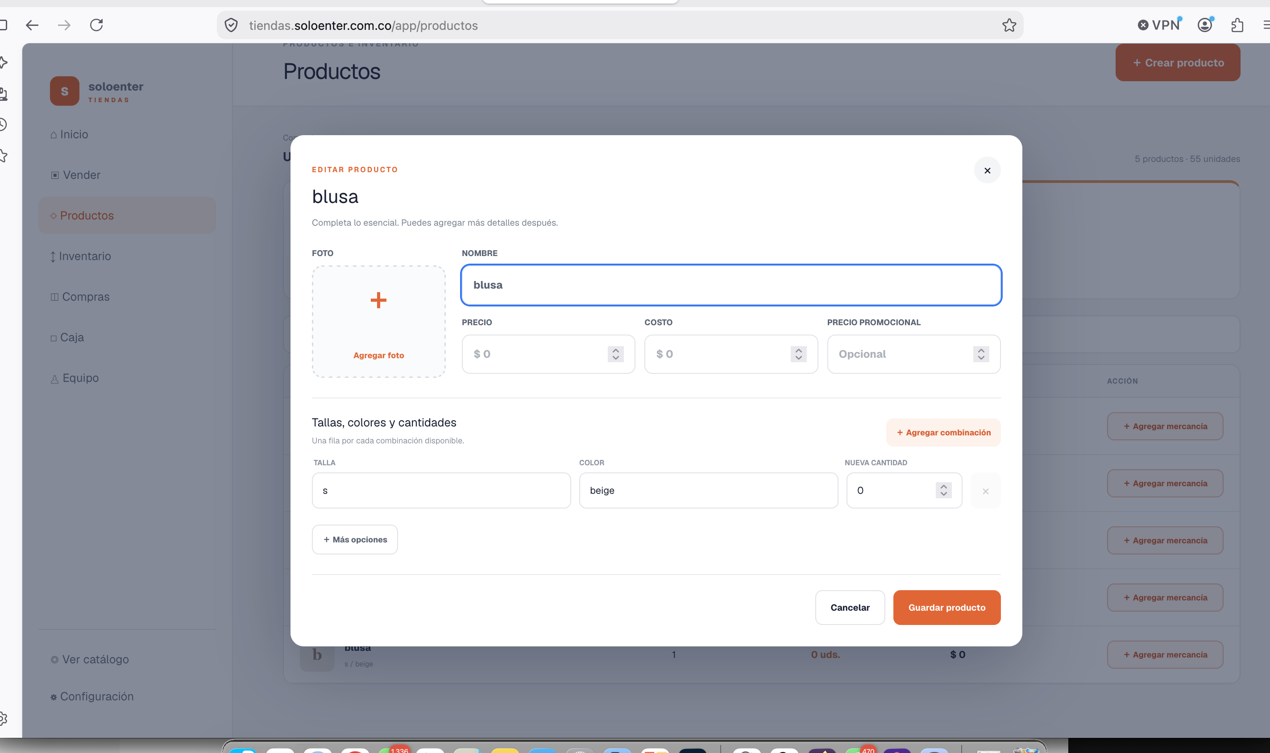Click Cancelar button
Screen dimensions: 1270x753
tap(850, 608)
